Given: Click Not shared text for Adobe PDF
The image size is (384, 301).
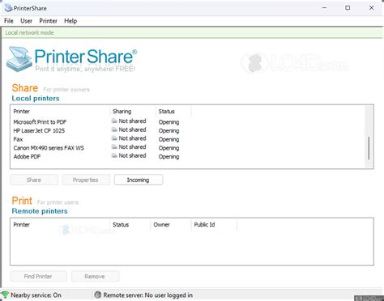Looking at the screenshot, I should tap(132, 155).
